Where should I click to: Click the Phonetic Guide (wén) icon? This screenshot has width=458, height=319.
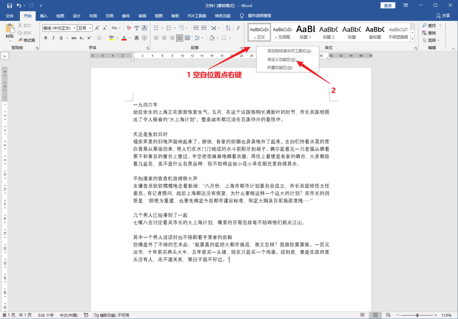137,28
